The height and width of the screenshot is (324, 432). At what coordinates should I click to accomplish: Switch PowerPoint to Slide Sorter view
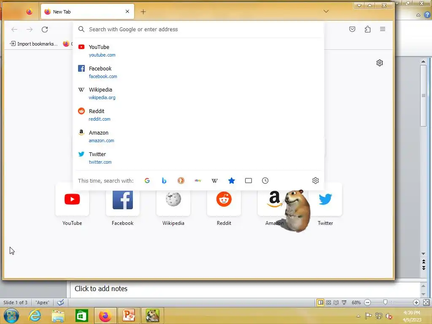[328, 302]
